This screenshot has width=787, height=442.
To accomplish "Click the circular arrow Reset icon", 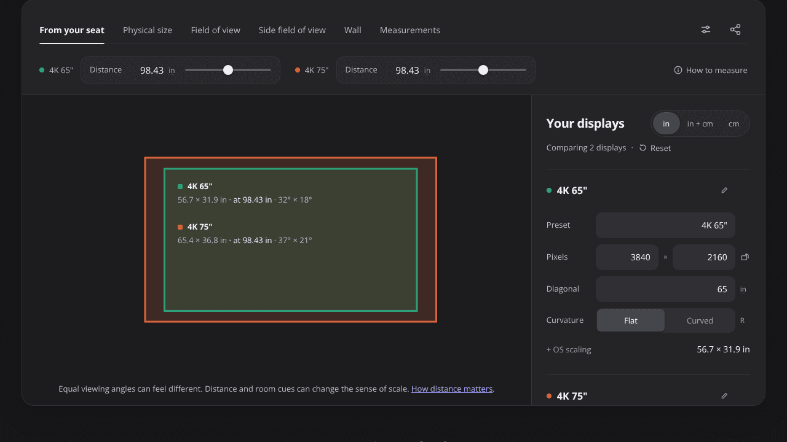I will click(643, 148).
